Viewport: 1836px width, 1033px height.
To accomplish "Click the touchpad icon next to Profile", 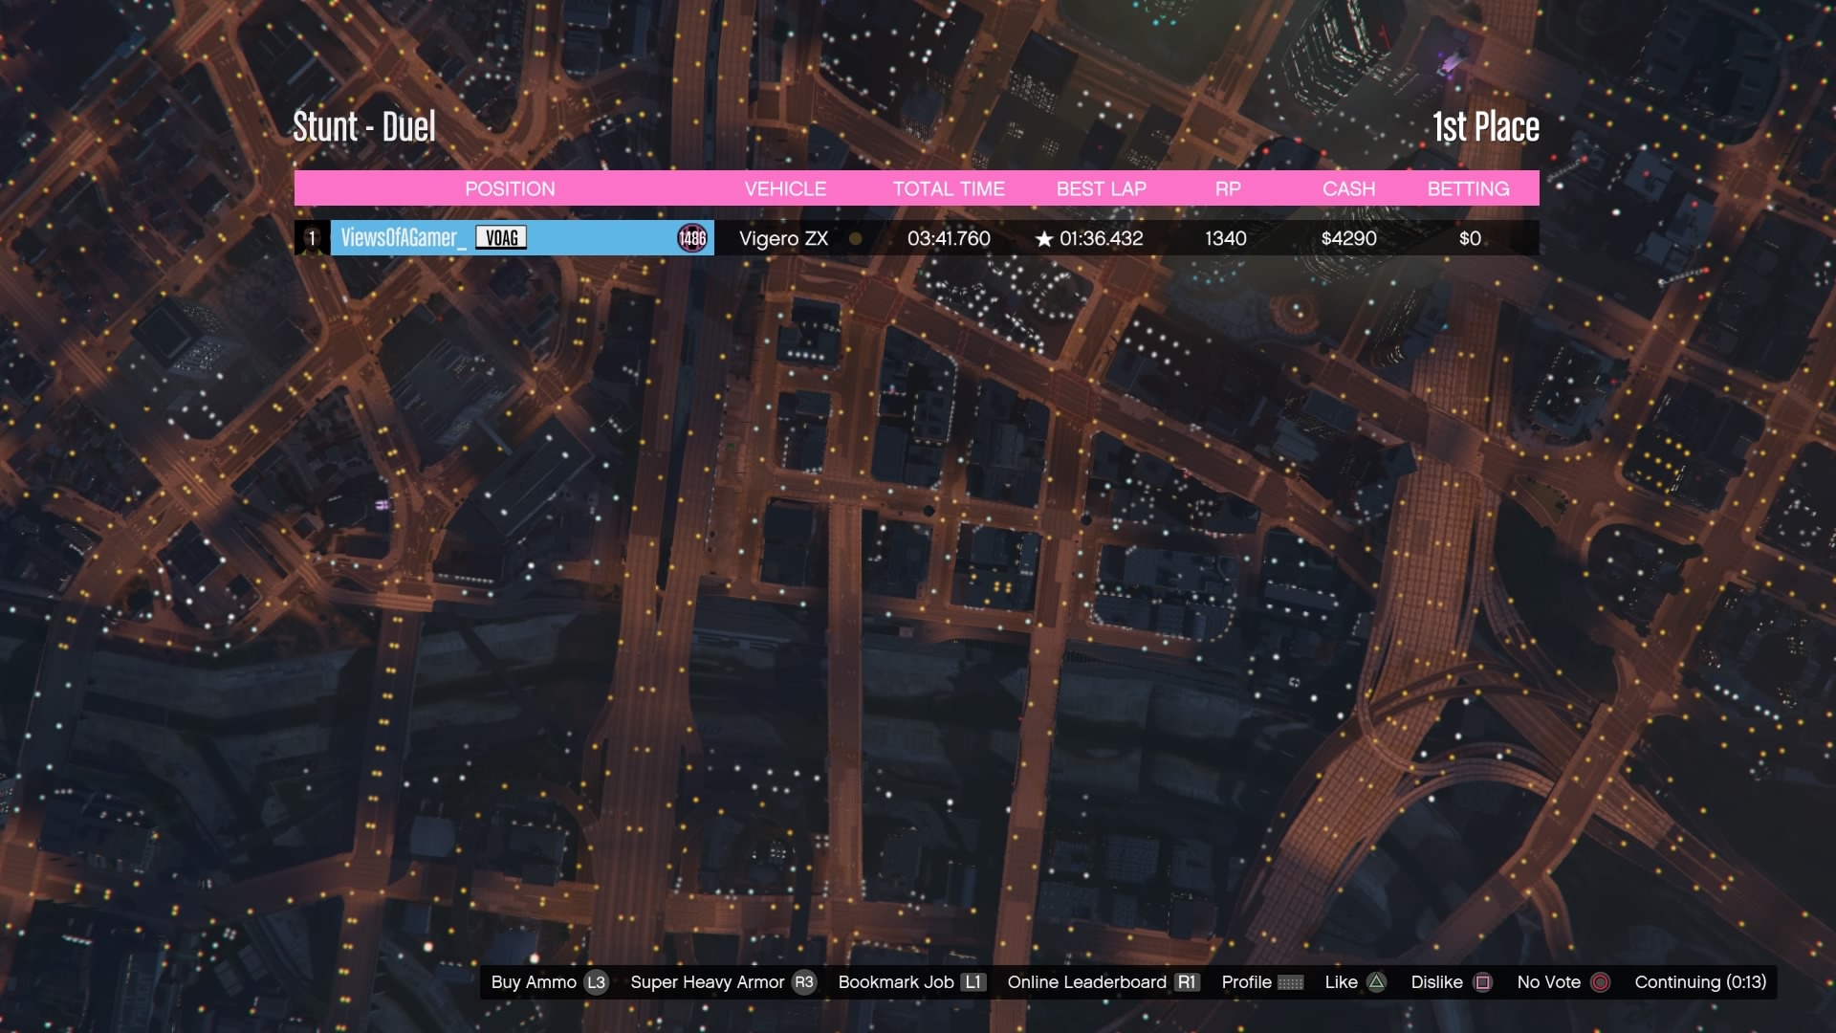I will (x=1291, y=982).
